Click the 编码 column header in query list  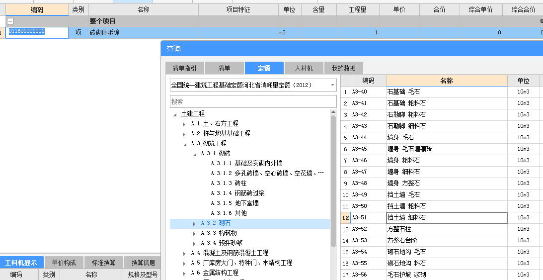pyautogui.click(x=369, y=81)
